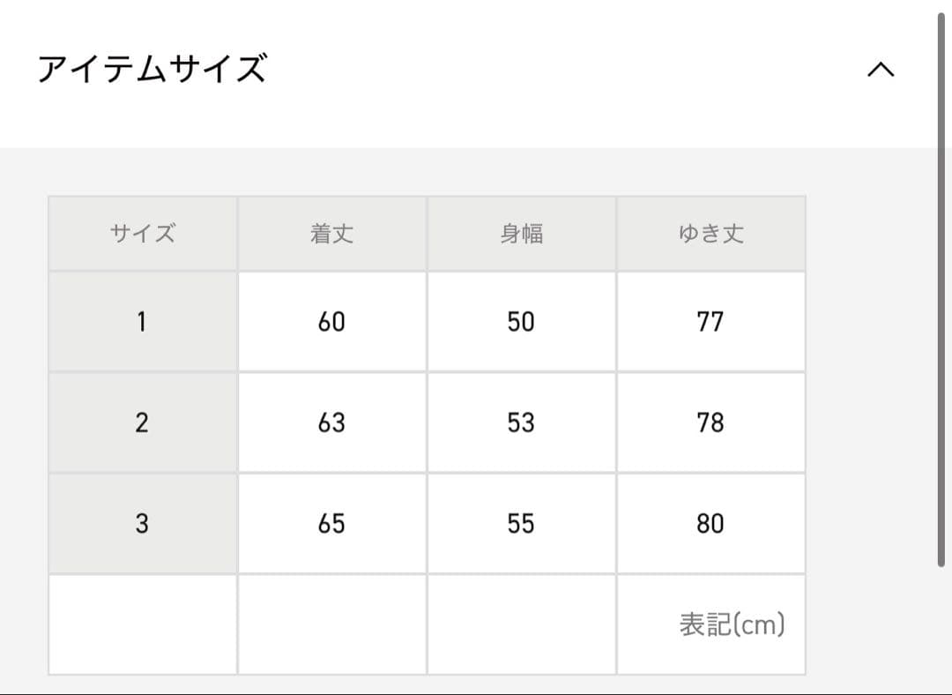
Task: Click the ゆき丈 value 78 cell
Action: coord(710,422)
